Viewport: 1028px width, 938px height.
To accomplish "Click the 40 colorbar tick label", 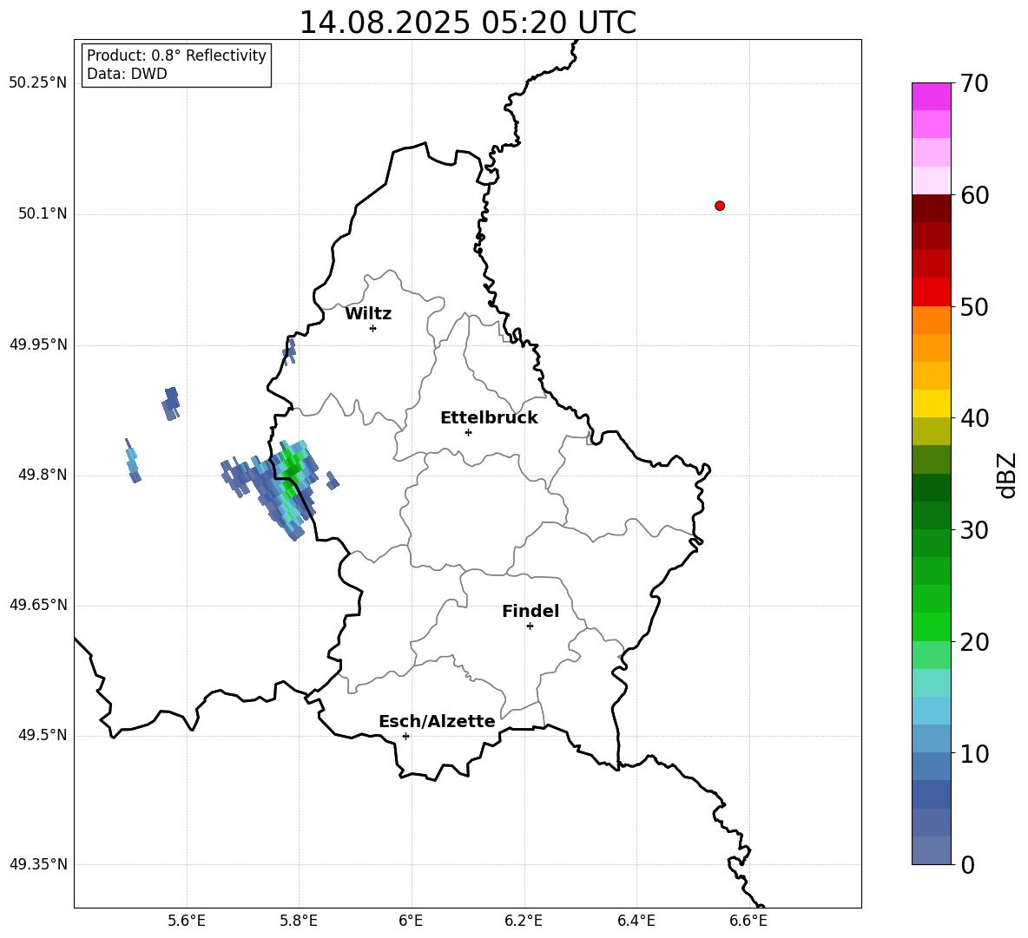I will pyautogui.click(x=974, y=418).
